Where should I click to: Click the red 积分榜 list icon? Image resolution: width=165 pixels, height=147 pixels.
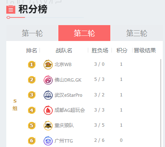click(x=11, y=10)
